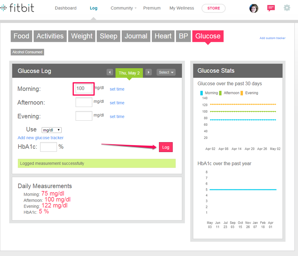Select the Glucose tab
298x256 pixels.
(208, 36)
